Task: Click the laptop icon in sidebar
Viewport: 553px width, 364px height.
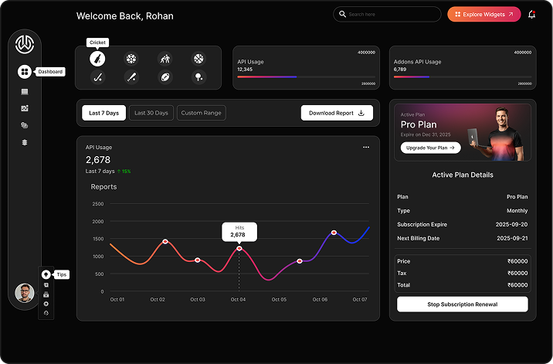Action: [25, 92]
